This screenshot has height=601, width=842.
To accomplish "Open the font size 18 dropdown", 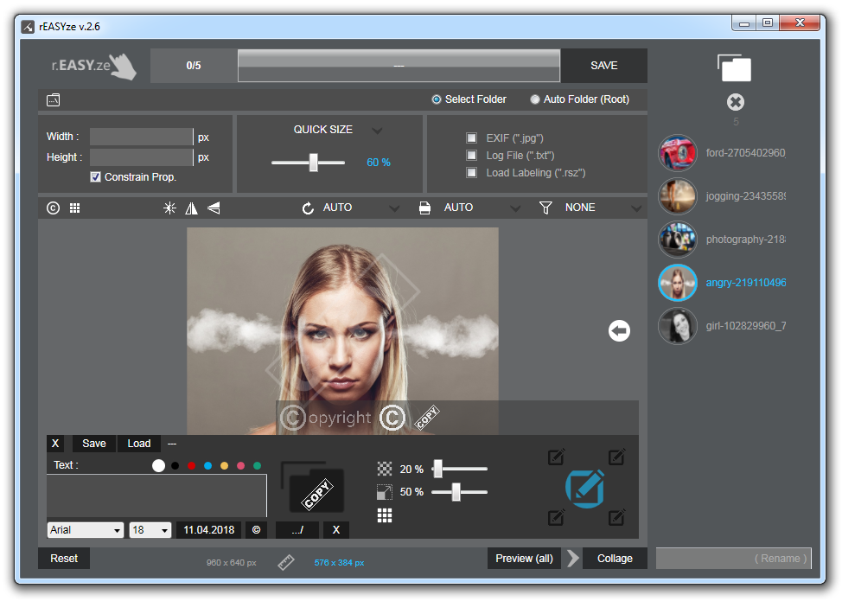I will pyautogui.click(x=150, y=530).
